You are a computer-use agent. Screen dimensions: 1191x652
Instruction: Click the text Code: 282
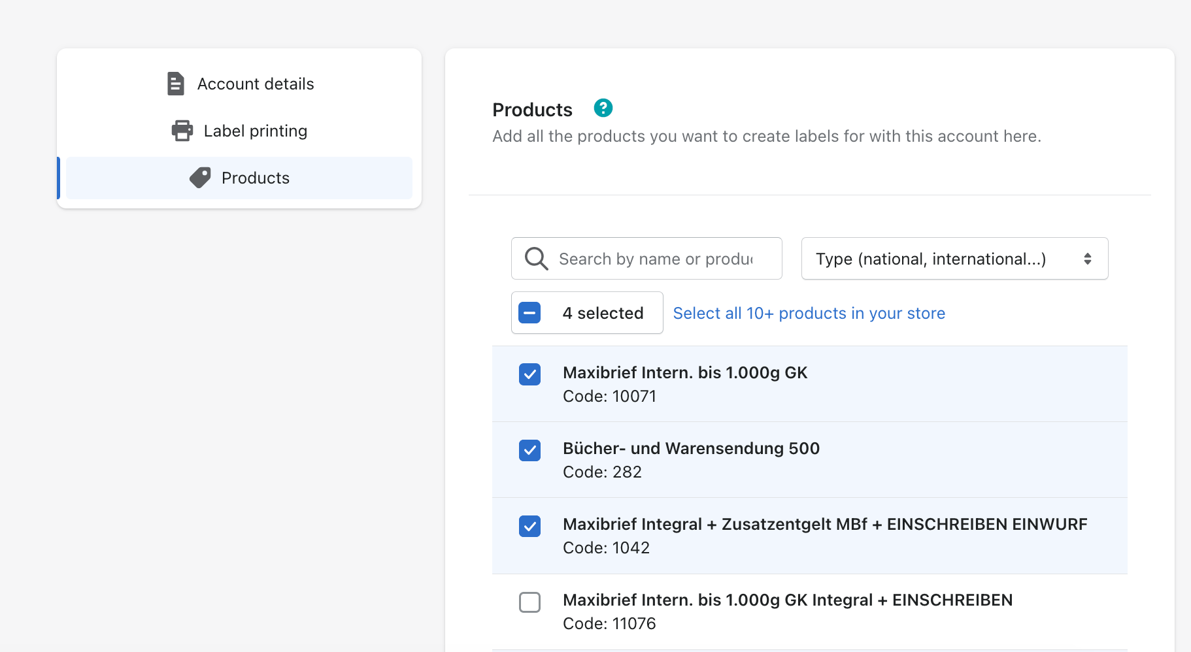coord(602,472)
